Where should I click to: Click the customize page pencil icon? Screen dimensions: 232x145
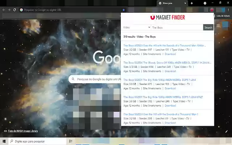[226, 131]
